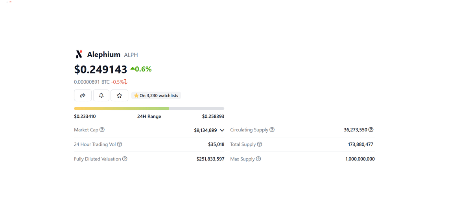This screenshot has width=472, height=219.
Task: Set a price alert with the bell
Action: pyautogui.click(x=101, y=95)
